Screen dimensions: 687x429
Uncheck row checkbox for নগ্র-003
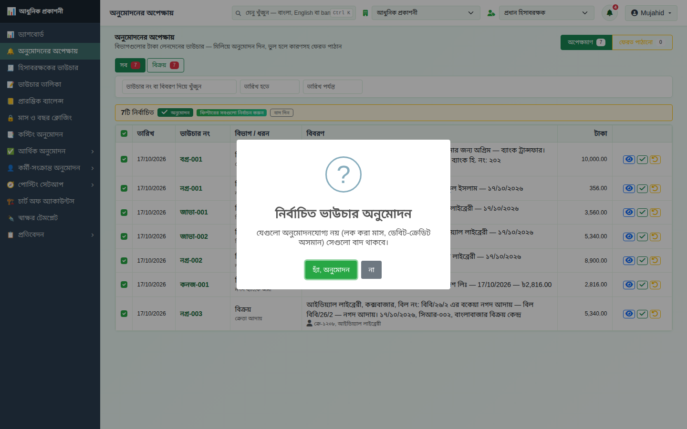pyautogui.click(x=124, y=314)
